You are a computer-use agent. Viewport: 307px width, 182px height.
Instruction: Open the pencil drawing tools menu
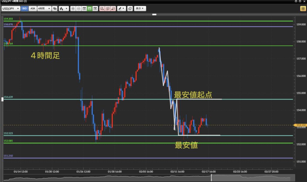(x=121, y=9)
